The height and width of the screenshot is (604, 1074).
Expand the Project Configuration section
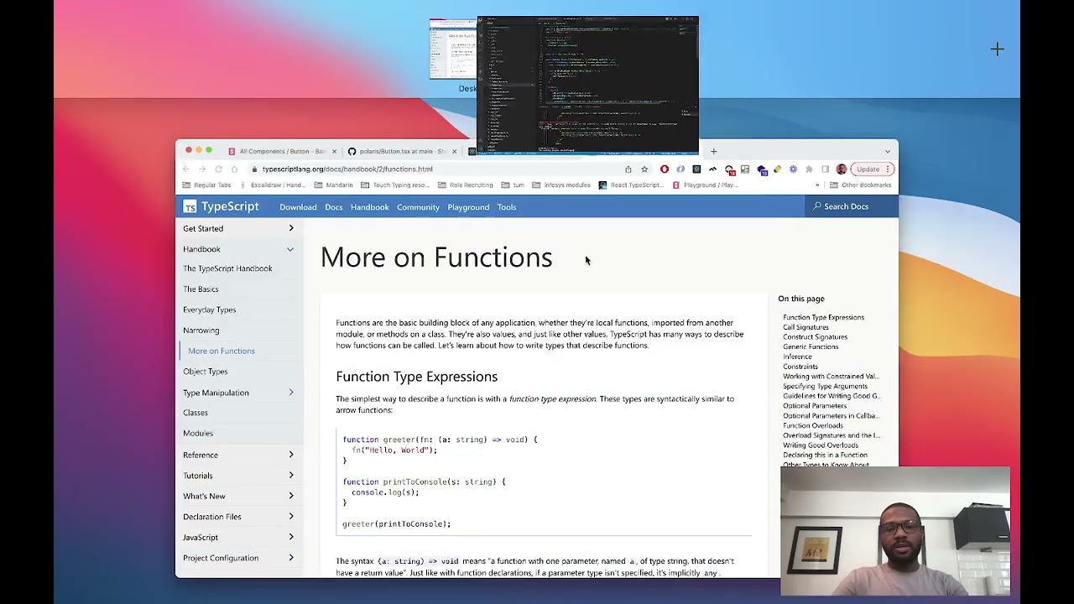click(291, 557)
